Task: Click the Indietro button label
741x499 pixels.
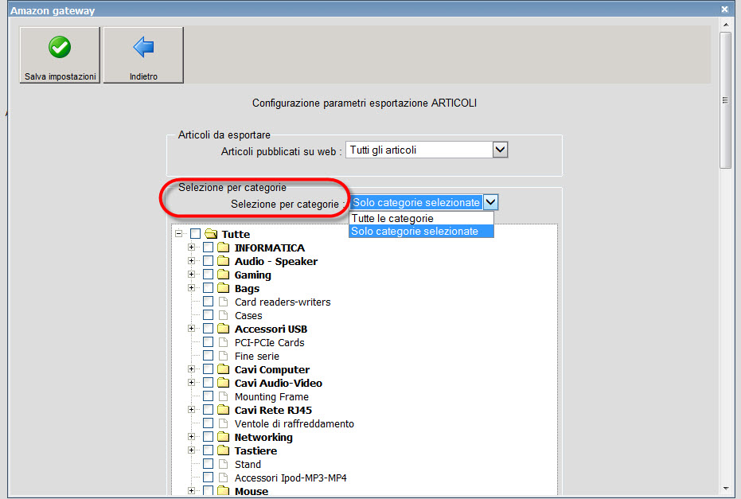Action: coord(143,76)
